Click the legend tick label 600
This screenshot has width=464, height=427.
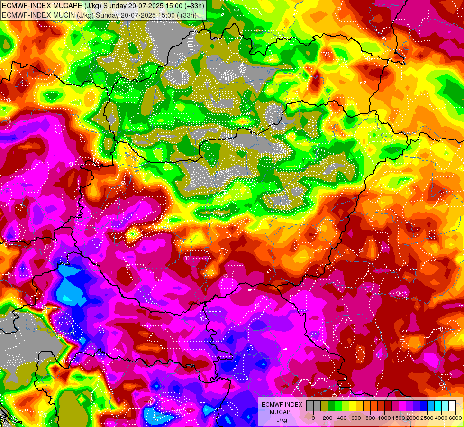click(356, 418)
